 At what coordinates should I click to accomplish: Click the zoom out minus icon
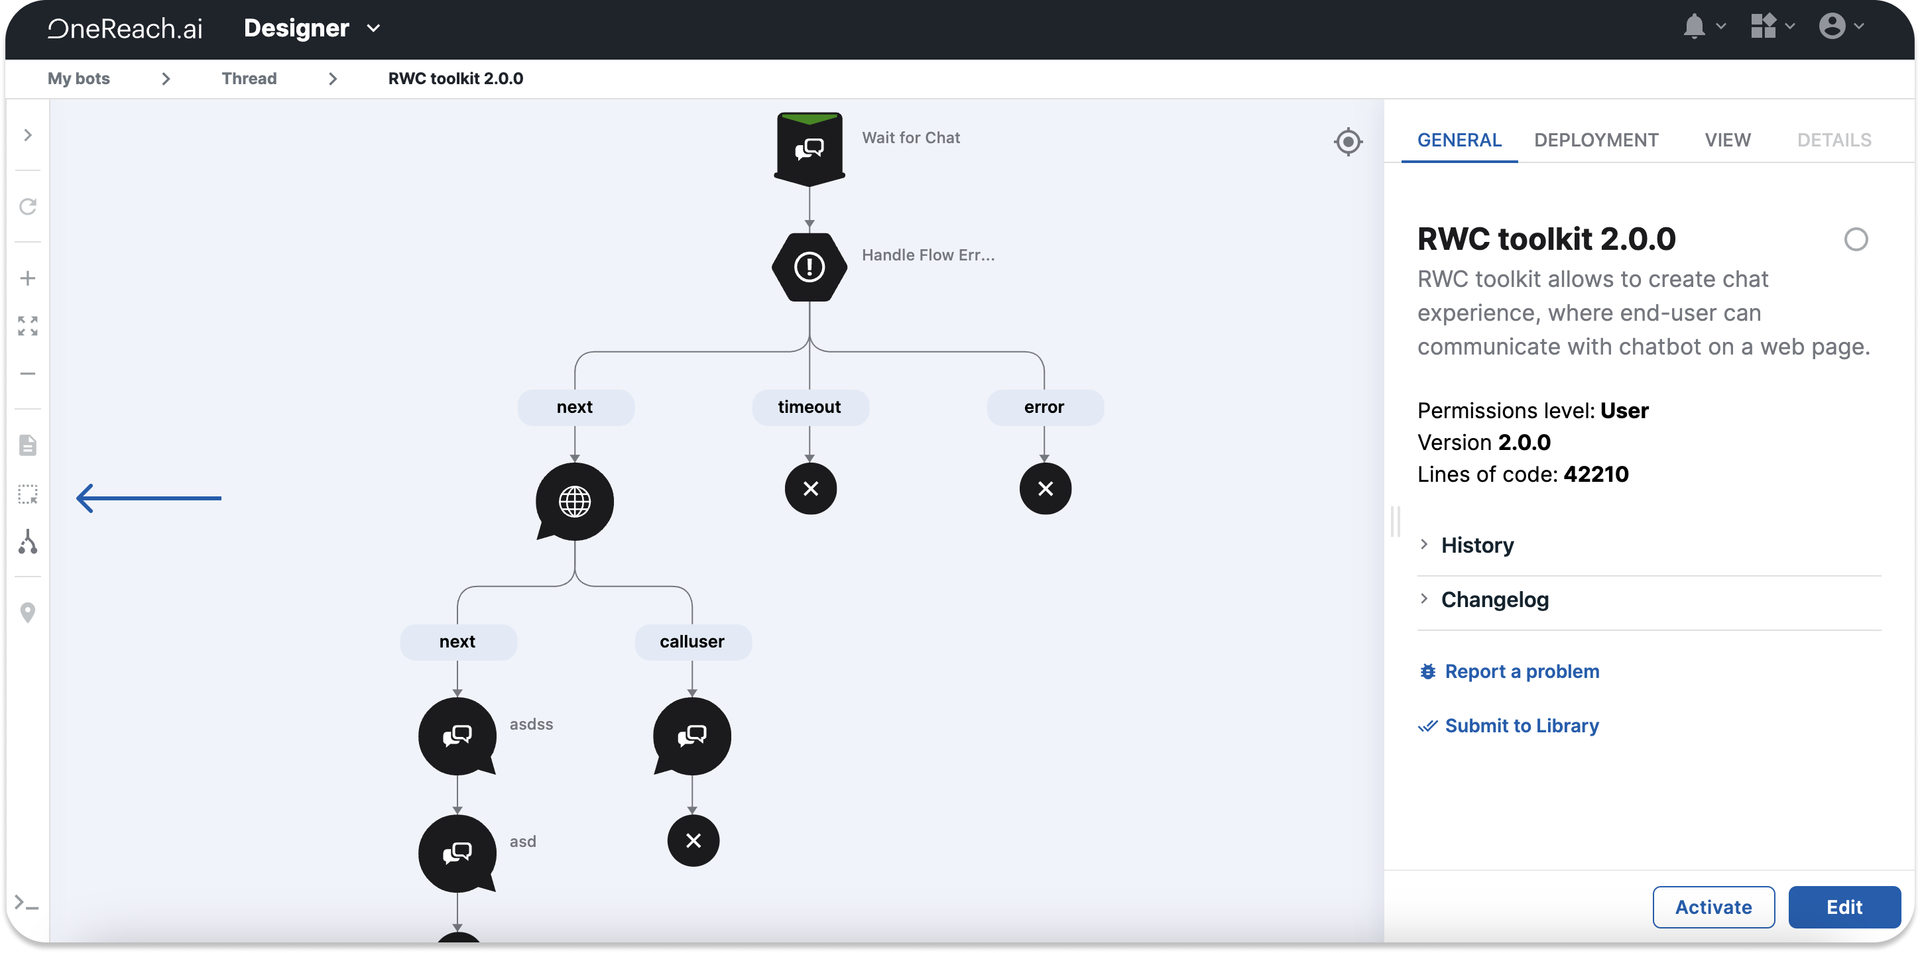click(x=28, y=373)
